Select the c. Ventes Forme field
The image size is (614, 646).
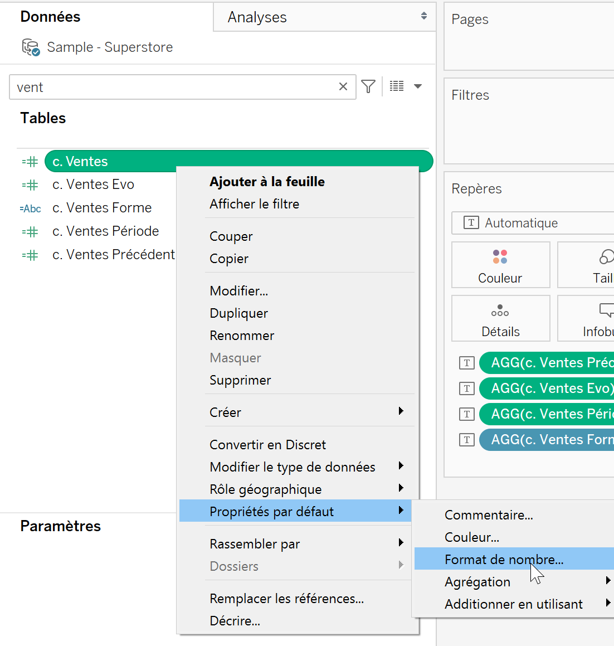[x=102, y=208]
